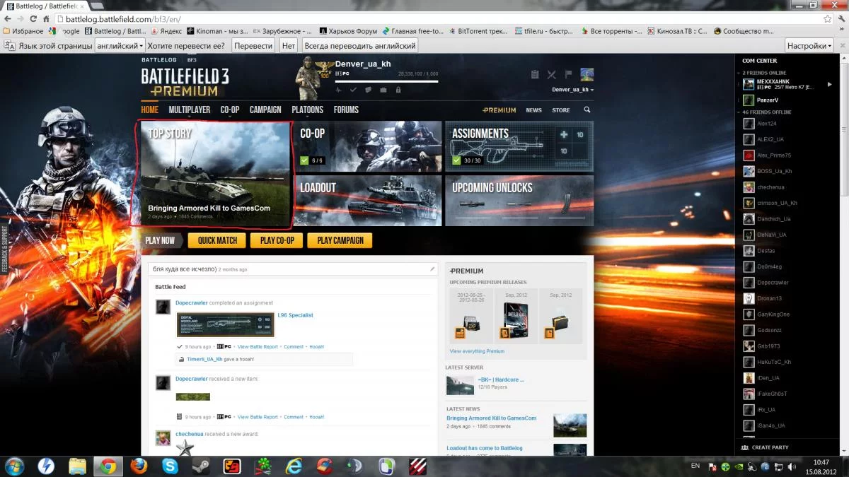Open the Loadout tile
This screenshot has height=477, width=849.
[368, 201]
